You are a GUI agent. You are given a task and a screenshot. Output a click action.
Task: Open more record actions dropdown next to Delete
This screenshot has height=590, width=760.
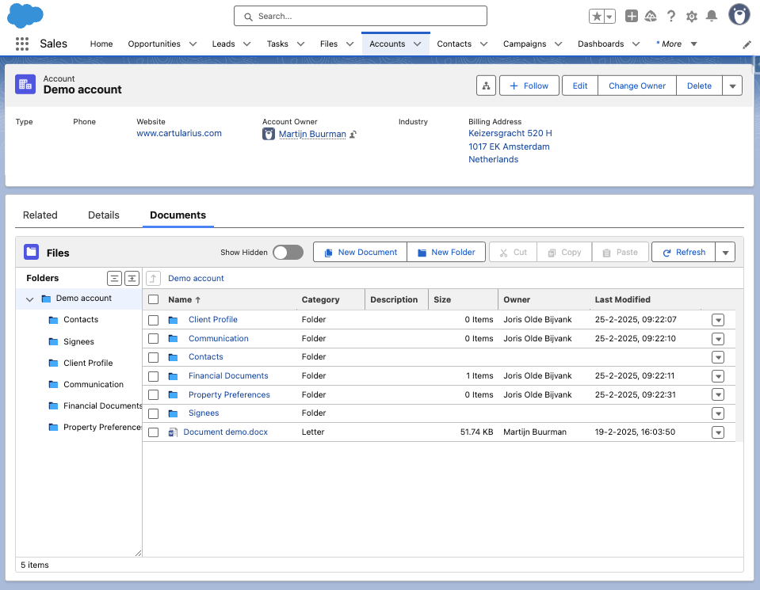tap(732, 86)
